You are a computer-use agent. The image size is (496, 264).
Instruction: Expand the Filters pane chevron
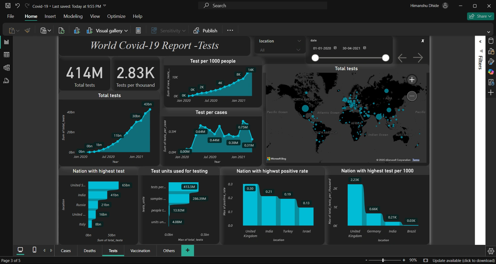[x=480, y=41]
